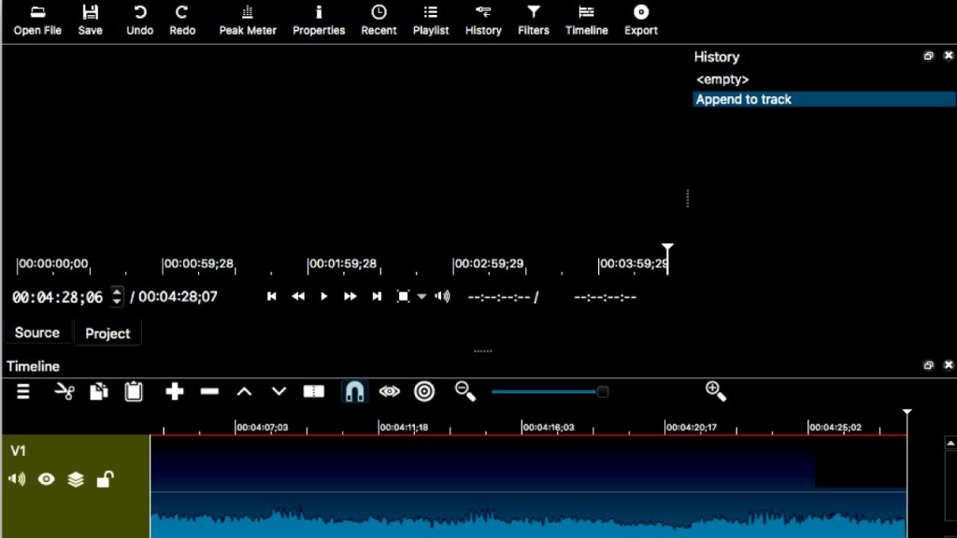This screenshot has width=957, height=538.
Task: Click the Export icon in toolbar
Action: tap(641, 20)
